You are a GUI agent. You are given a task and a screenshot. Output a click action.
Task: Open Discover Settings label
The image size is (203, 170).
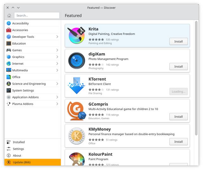pos(18,149)
